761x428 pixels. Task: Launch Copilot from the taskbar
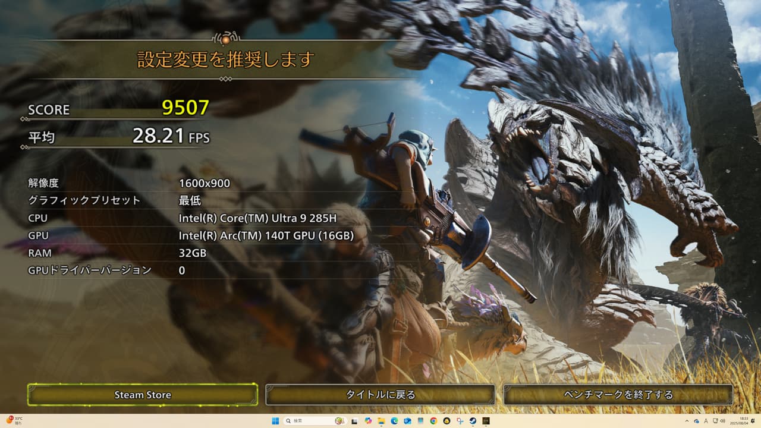click(368, 421)
